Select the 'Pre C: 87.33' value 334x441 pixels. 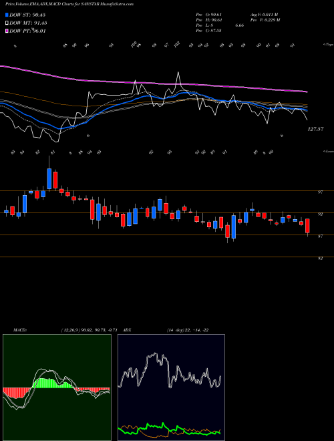point(209,31)
